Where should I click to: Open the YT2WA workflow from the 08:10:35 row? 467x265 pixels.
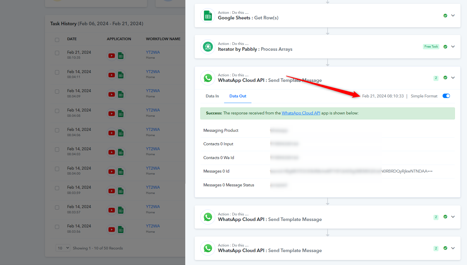(153, 52)
